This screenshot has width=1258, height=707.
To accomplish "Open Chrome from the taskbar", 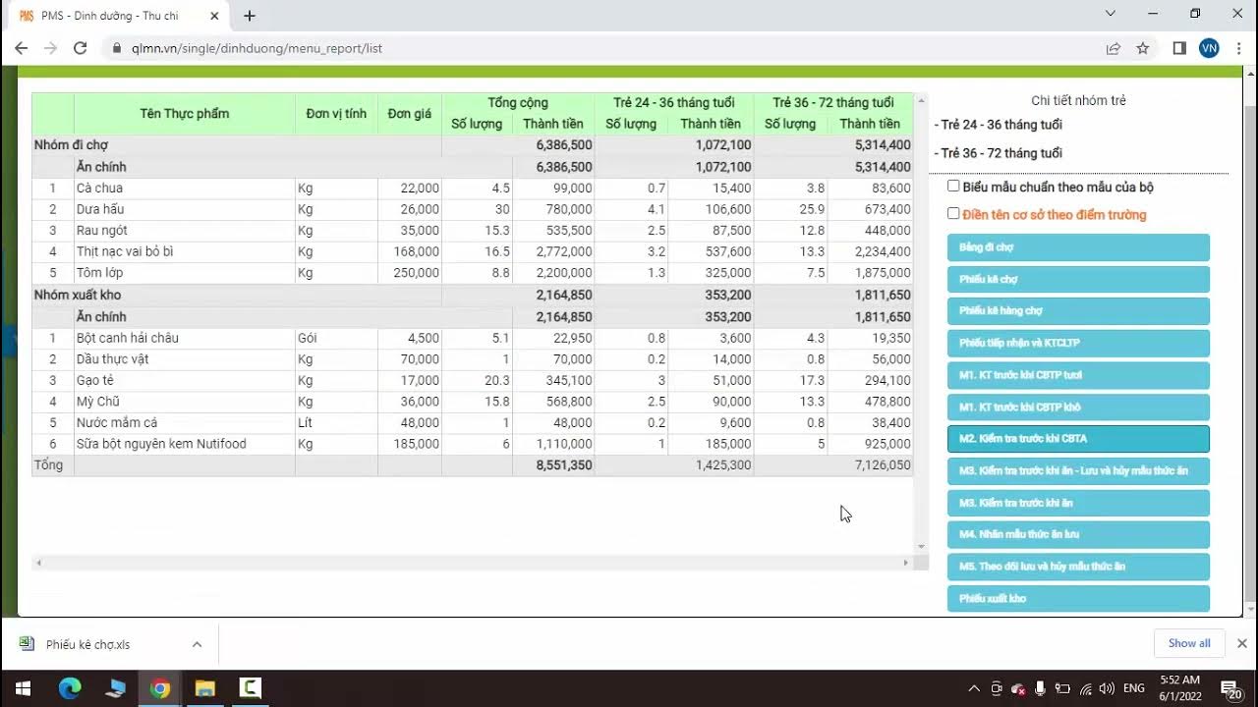I will pos(160,688).
